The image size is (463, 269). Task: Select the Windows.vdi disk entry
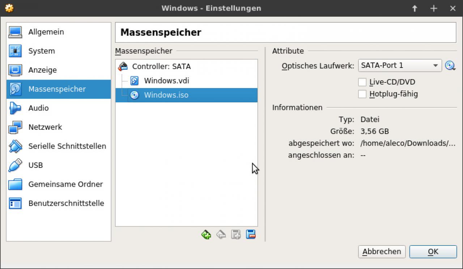click(x=186, y=81)
